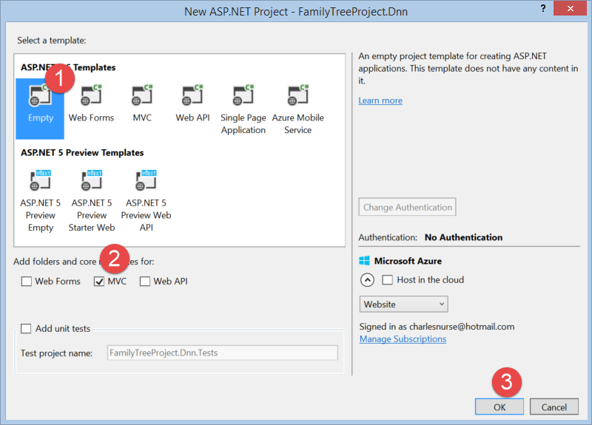Click the Test project name field
Screen dimensions: 592x425
pos(223,353)
